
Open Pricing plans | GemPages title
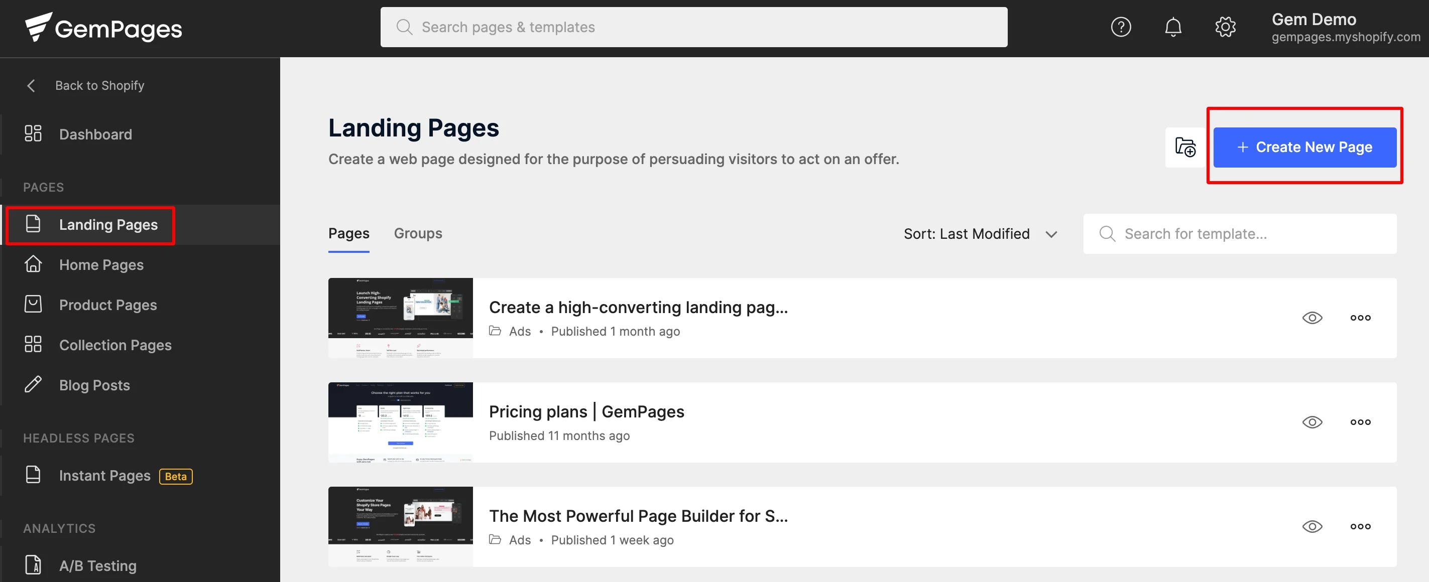click(586, 411)
